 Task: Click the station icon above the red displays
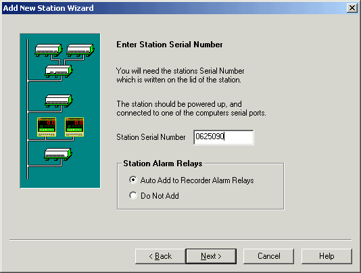(x=59, y=101)
